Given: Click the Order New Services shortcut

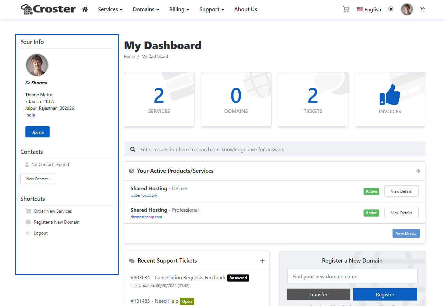Looking at the screenshot, I should [53, 211].
